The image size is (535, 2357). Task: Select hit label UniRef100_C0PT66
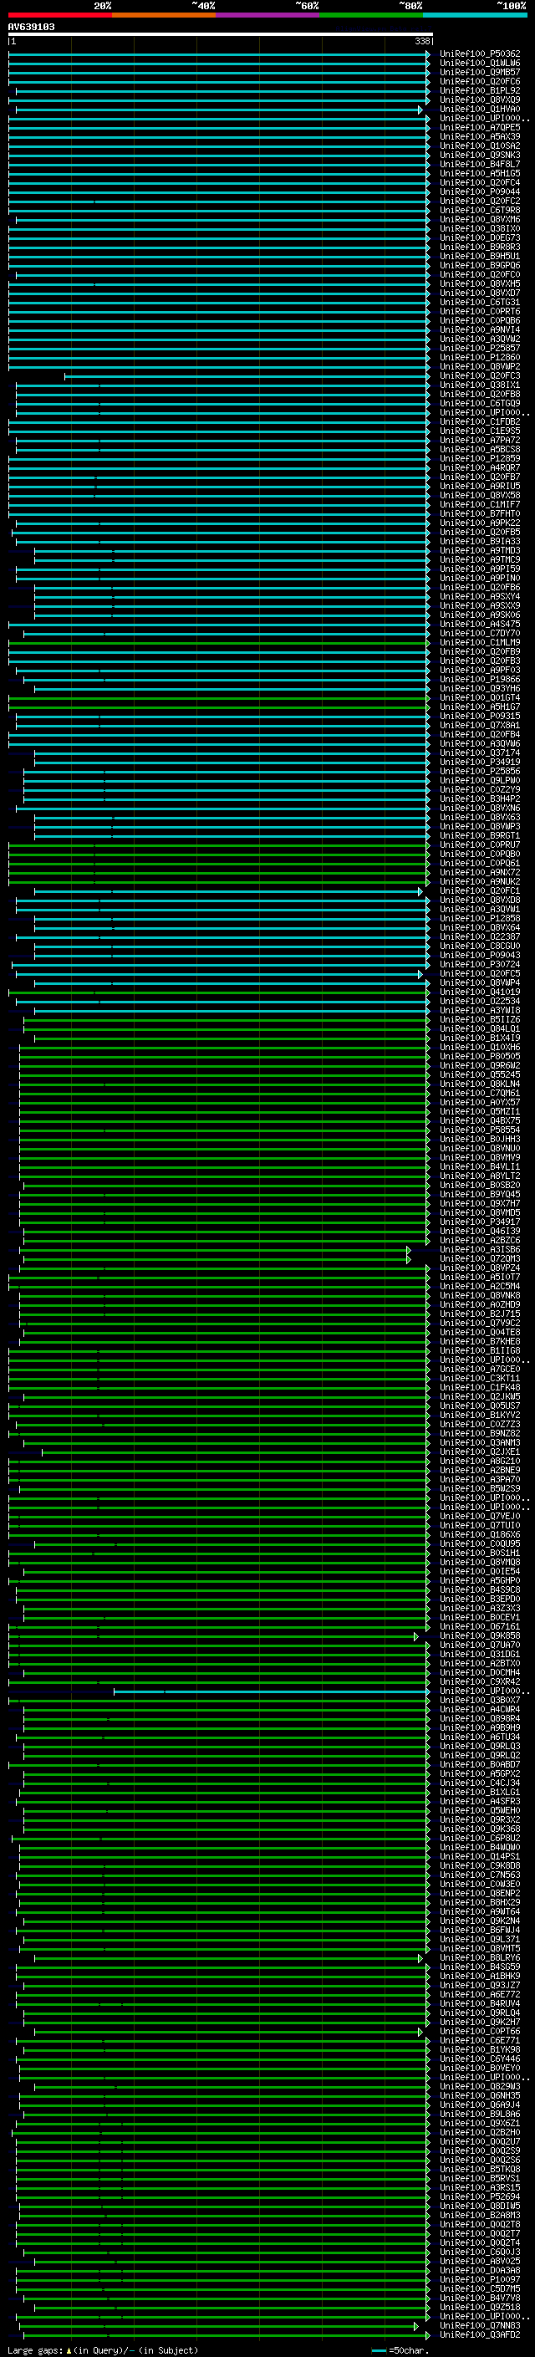click(x=480, y=2031)
